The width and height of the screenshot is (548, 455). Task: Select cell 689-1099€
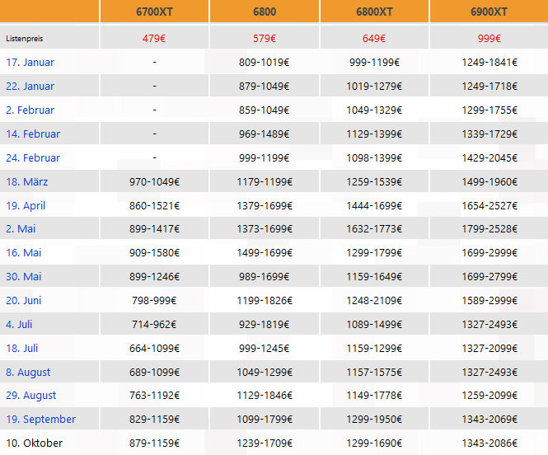pyautogui.click(x=154, y=373)
